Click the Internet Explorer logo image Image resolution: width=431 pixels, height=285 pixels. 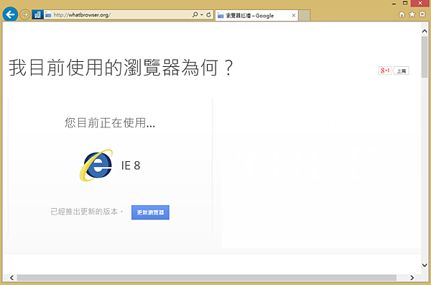point(96,166)
